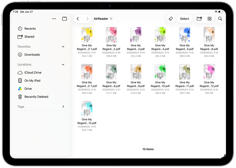Screen dimensions: 236x168
Task: Click the Recently Deleted trash icon
Action: click(20, 97)
